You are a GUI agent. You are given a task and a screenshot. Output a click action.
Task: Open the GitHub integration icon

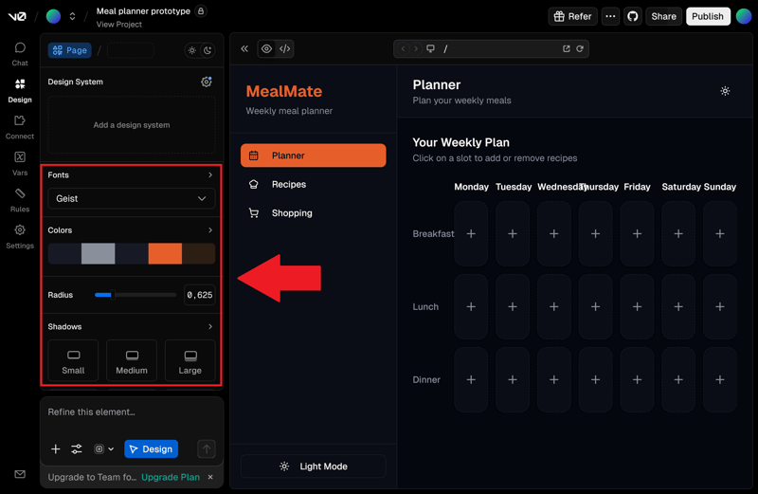click(x=633, y=16)
